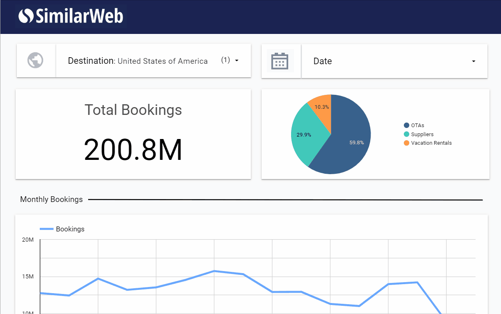
Task: Click the calendar icon beside Date filter
Action: (280, 60)
